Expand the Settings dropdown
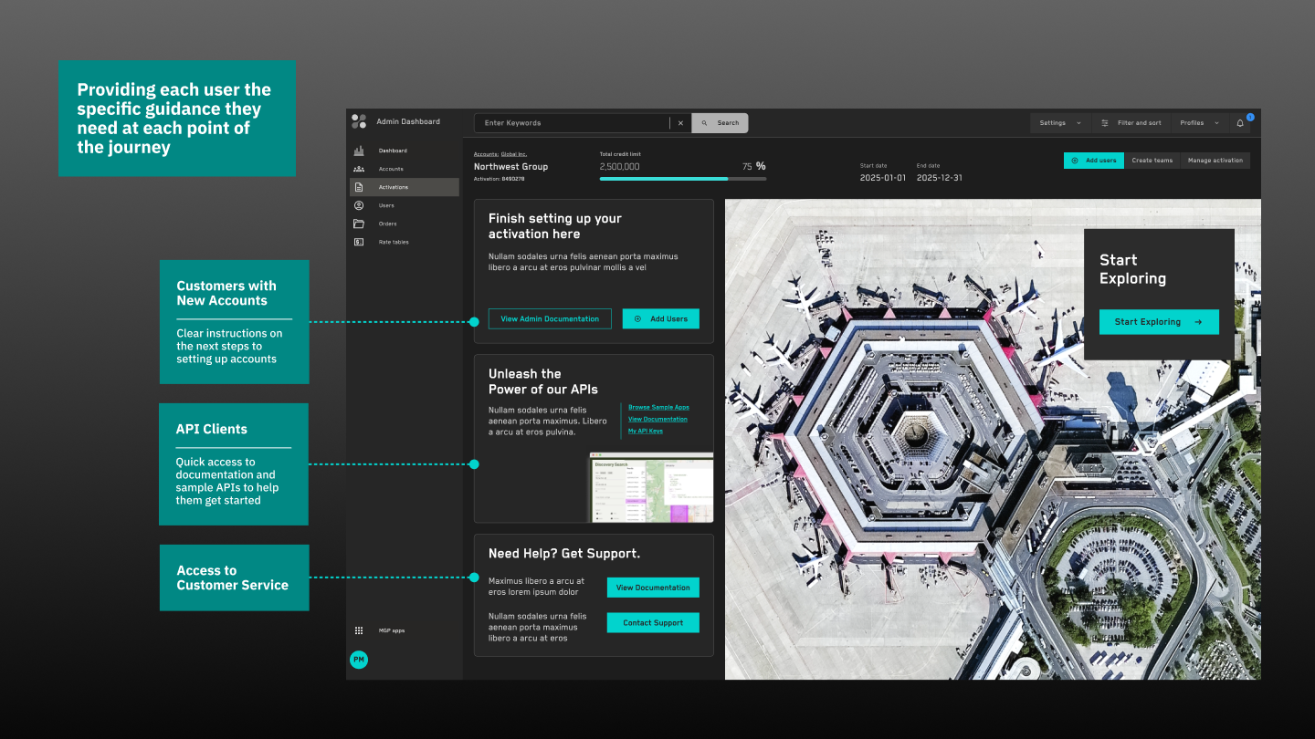Screen dimensions: 1315x739 pos(1060,122)
